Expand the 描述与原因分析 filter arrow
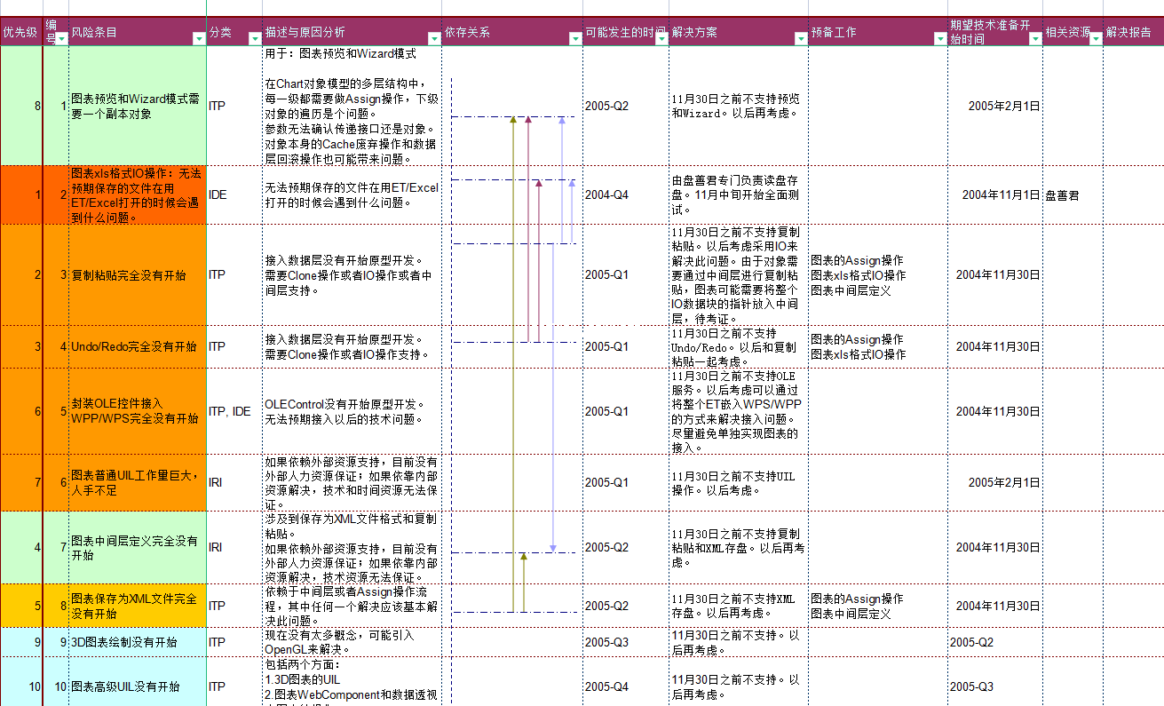1164x706 pixels. [x=432, y=39]
